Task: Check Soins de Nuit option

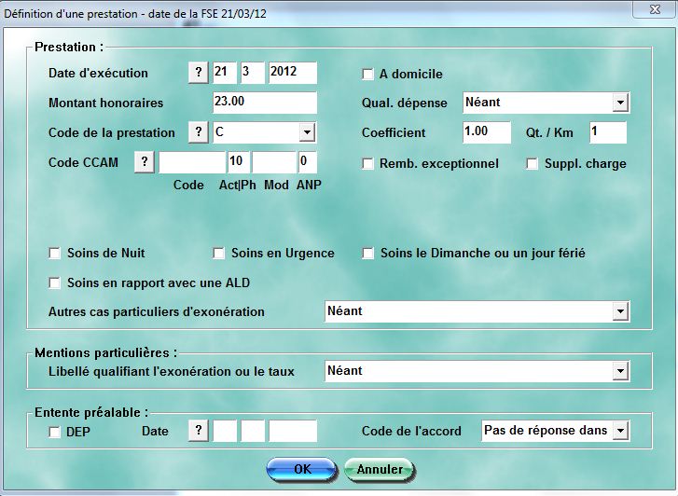Action: [55, 254]
